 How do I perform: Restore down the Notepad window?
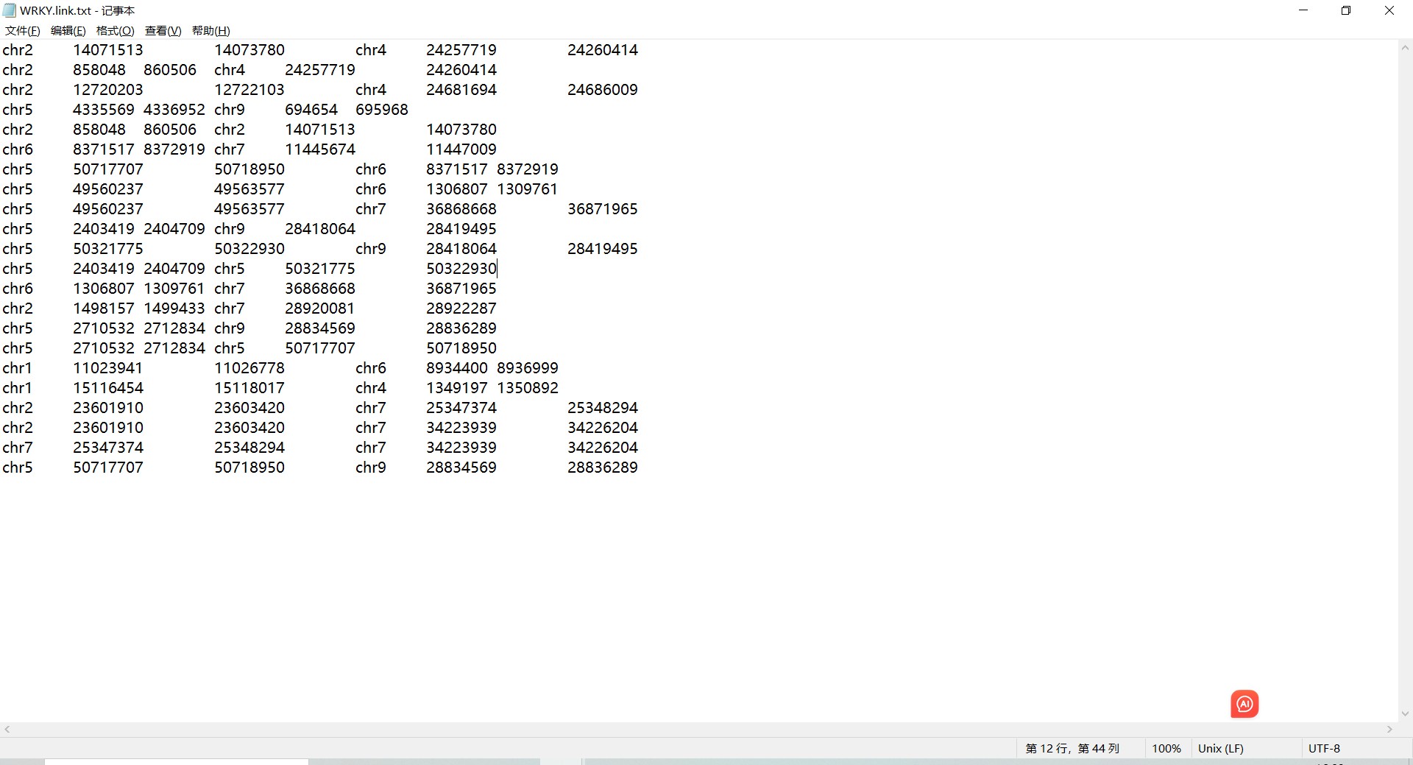pos(1346,10)
